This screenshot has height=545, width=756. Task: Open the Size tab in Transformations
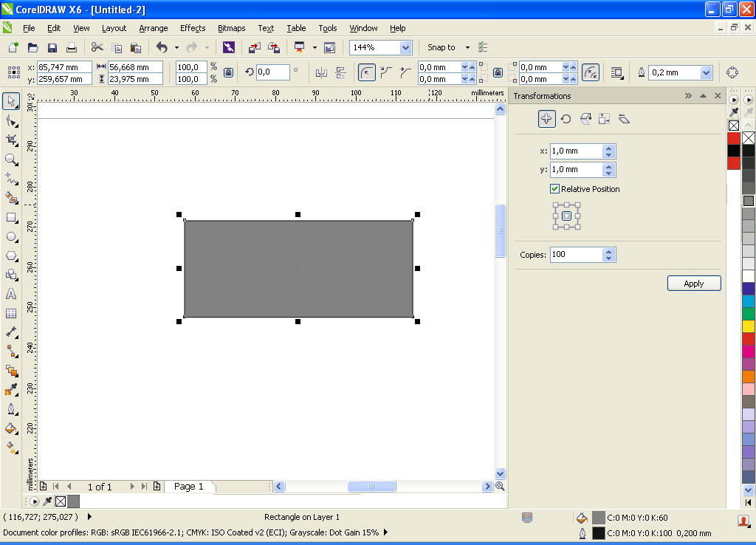(604, 119)
